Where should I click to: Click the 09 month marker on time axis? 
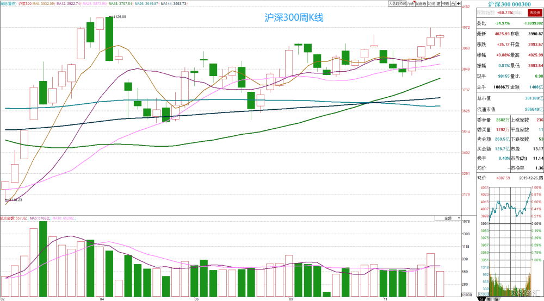click(290, 299)
